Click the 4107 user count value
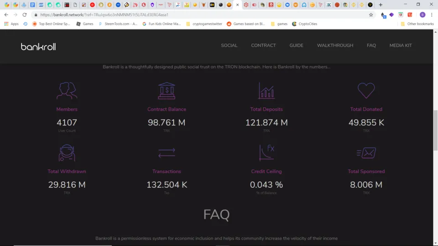The image size is (438, 246). (x=67, y=123)
